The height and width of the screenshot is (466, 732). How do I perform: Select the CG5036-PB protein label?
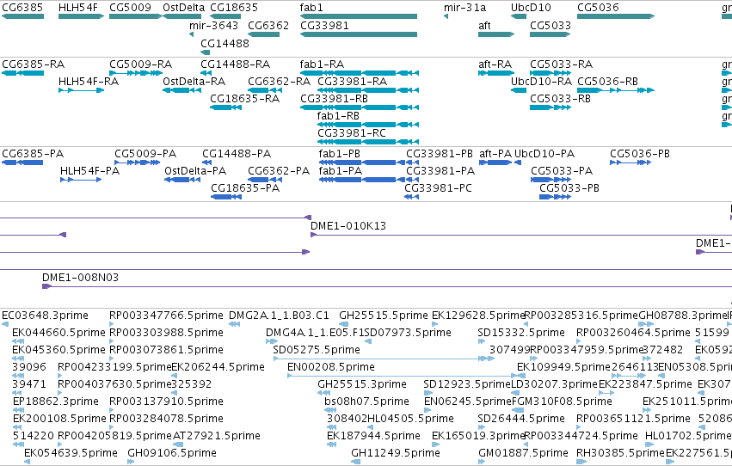pos(640,153)
